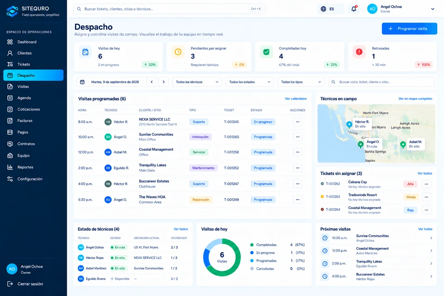The height and width of the screenshot is (296, 444).
Task: Open the 4:00 p.m. Buccaneer Estates upcoming visit
Action: [376, 276]
